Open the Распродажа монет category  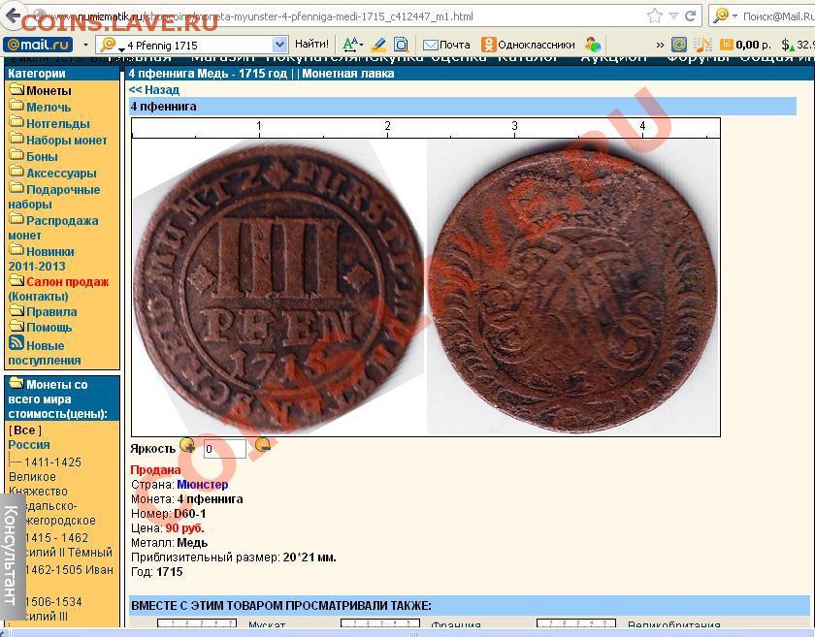[x=53, y=228]
